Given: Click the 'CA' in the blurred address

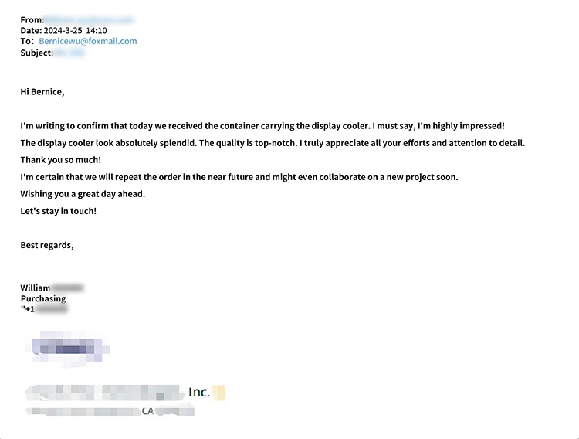Looking at the screenshot, I should click(x=147, y=411).
